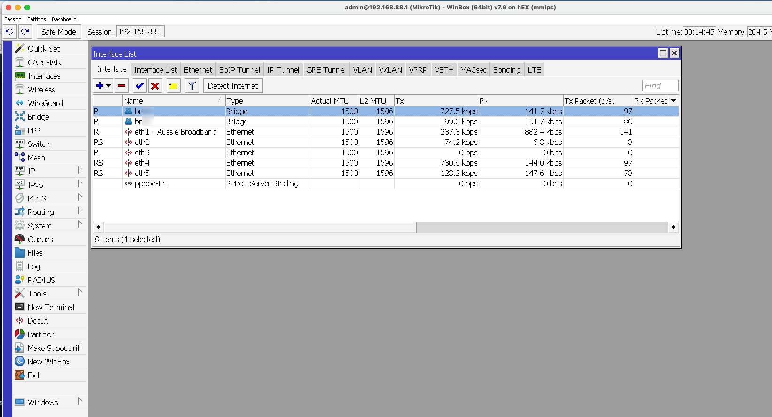
Task: Open the Settings menu
Action: pos(36,19)
